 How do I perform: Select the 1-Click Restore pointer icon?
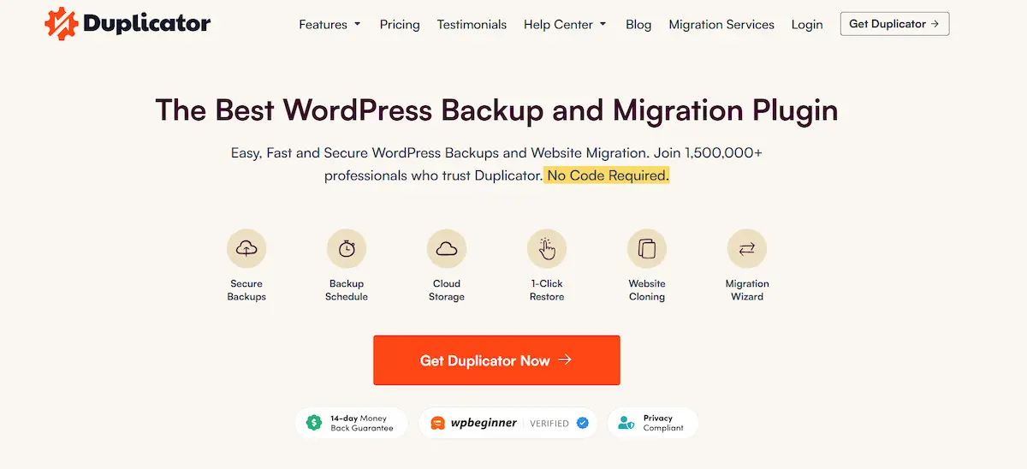[x=547, y=249]
